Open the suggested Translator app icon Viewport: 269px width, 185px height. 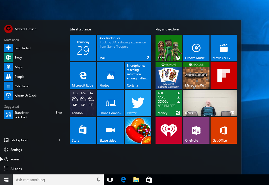8,115
